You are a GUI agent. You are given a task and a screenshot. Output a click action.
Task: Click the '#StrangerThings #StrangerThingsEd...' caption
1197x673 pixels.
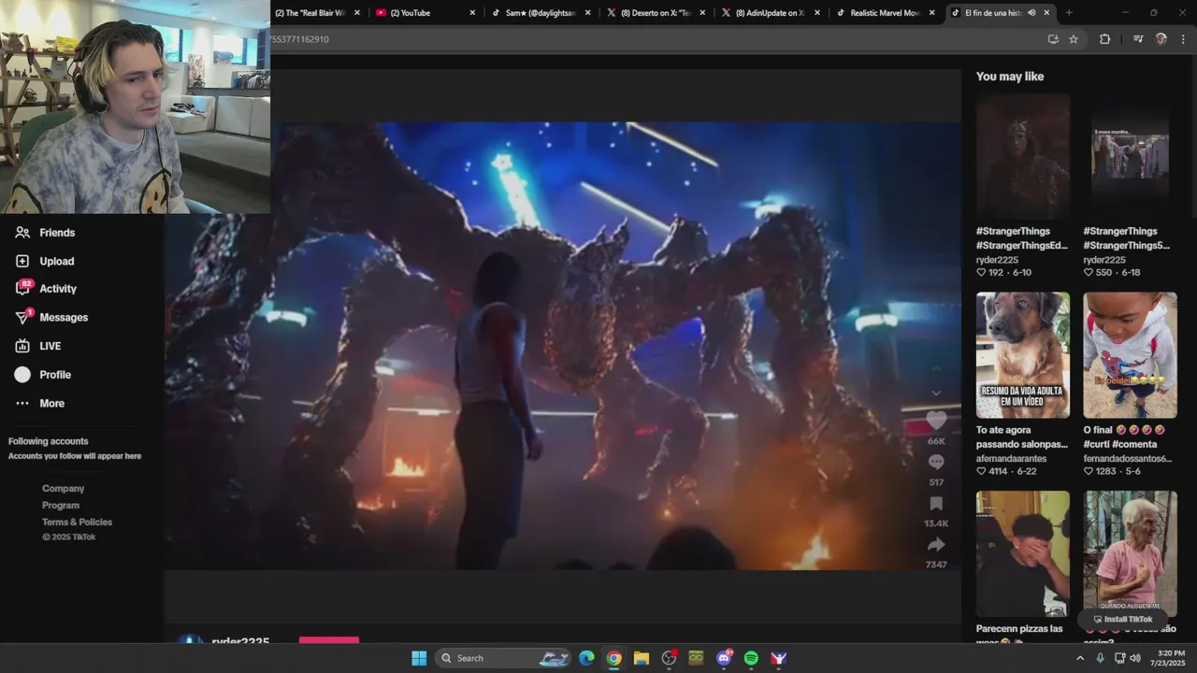[x=1021, y=238]
